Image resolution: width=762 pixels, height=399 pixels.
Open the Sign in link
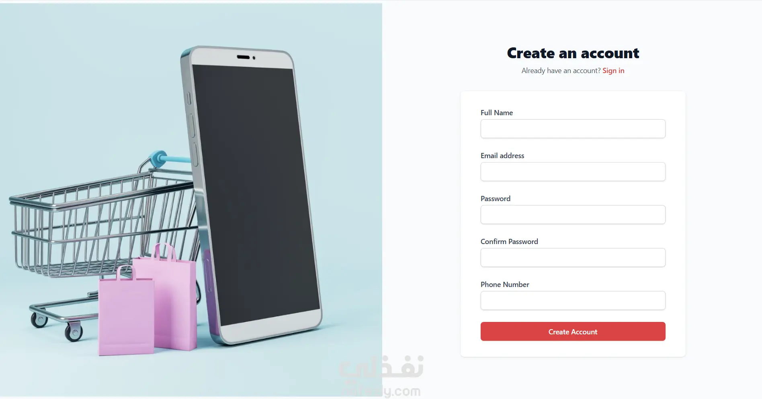pos(613,71)
